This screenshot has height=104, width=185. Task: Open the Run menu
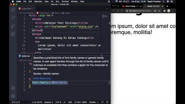[58, 1]
